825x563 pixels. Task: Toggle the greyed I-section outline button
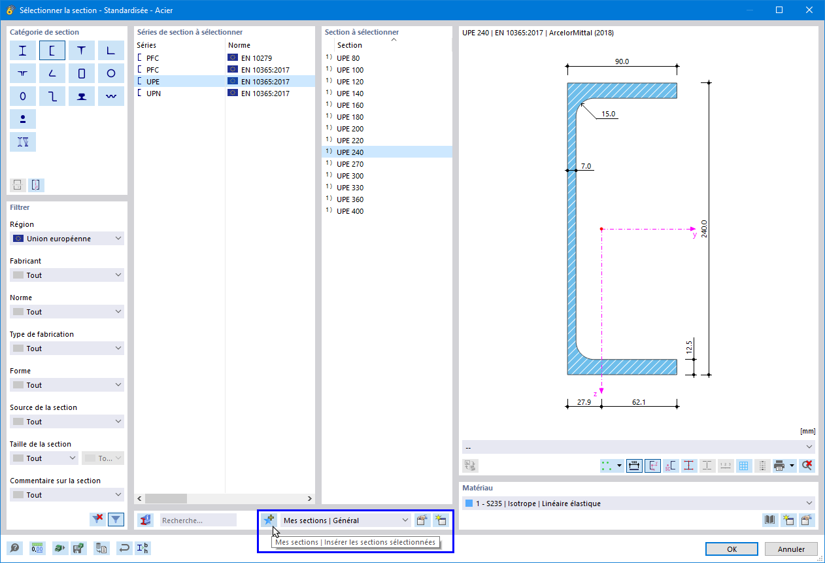pyautogui.click(x=707, y=466)
